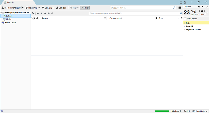209x113 pixels.
Task: Minimize the Thunderbird window
Action: tap(192, 2)
